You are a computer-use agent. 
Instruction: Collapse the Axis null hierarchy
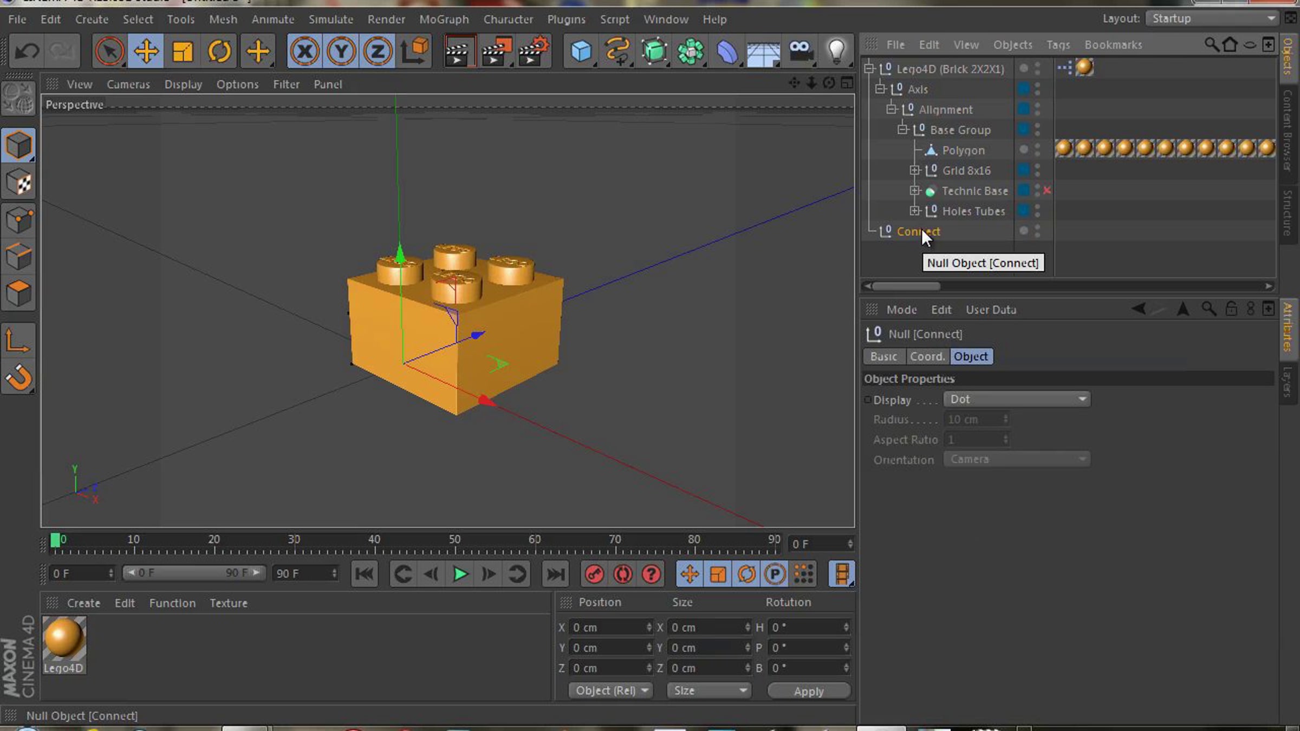coord(881,89)
